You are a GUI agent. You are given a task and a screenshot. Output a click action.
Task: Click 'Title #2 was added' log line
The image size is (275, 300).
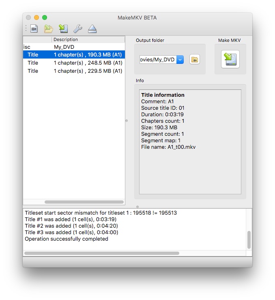point(71,226)
